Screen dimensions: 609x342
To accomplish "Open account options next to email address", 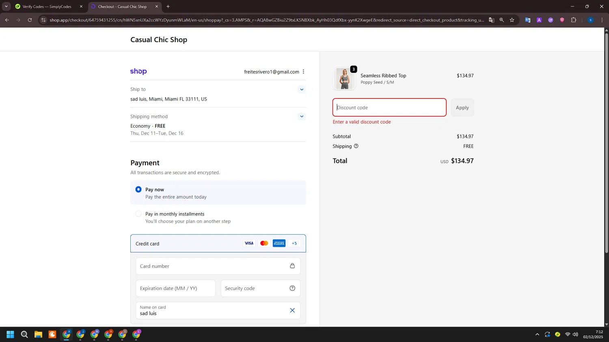I will pyautogui.click(x=303, y=72).
